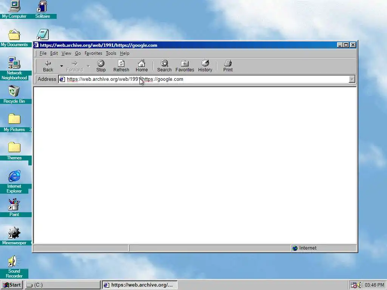Screen dimensions: 387x290
Task: Click inside the Address bar URL field
Action: tap(207, 79)
